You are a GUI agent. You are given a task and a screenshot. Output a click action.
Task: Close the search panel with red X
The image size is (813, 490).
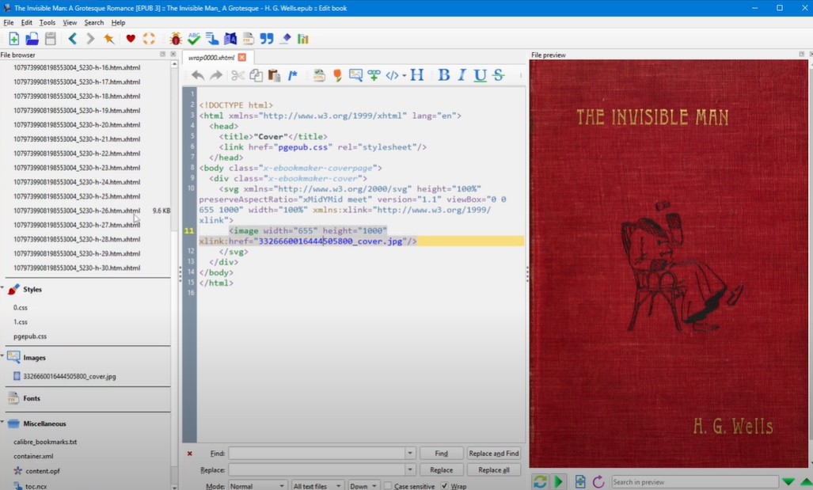point(190,454)
